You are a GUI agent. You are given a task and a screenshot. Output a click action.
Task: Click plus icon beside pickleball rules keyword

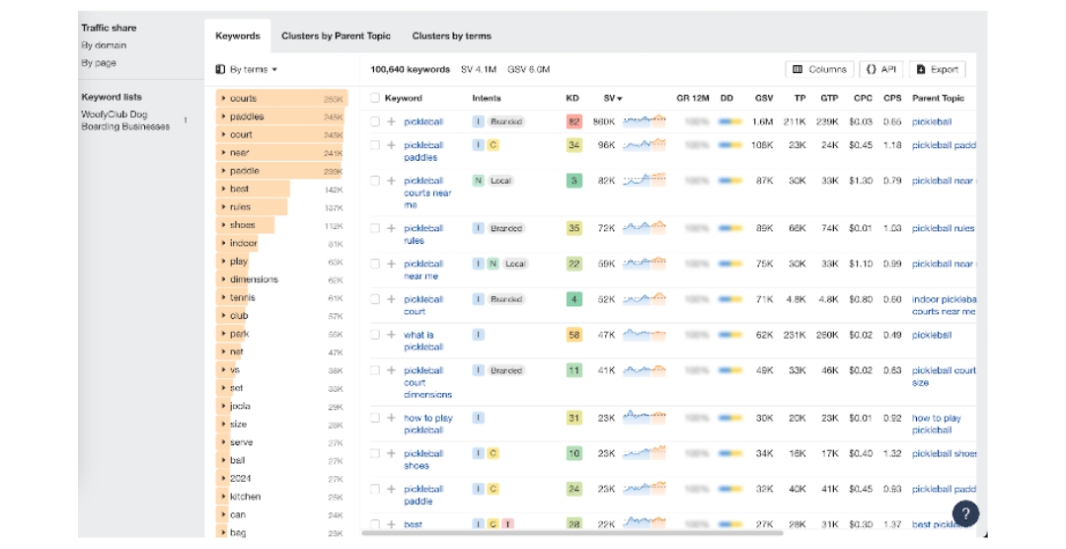point(391,228)
